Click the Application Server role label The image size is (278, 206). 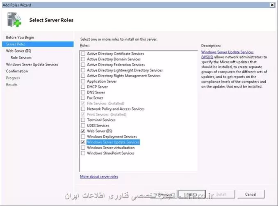(102, 81)
